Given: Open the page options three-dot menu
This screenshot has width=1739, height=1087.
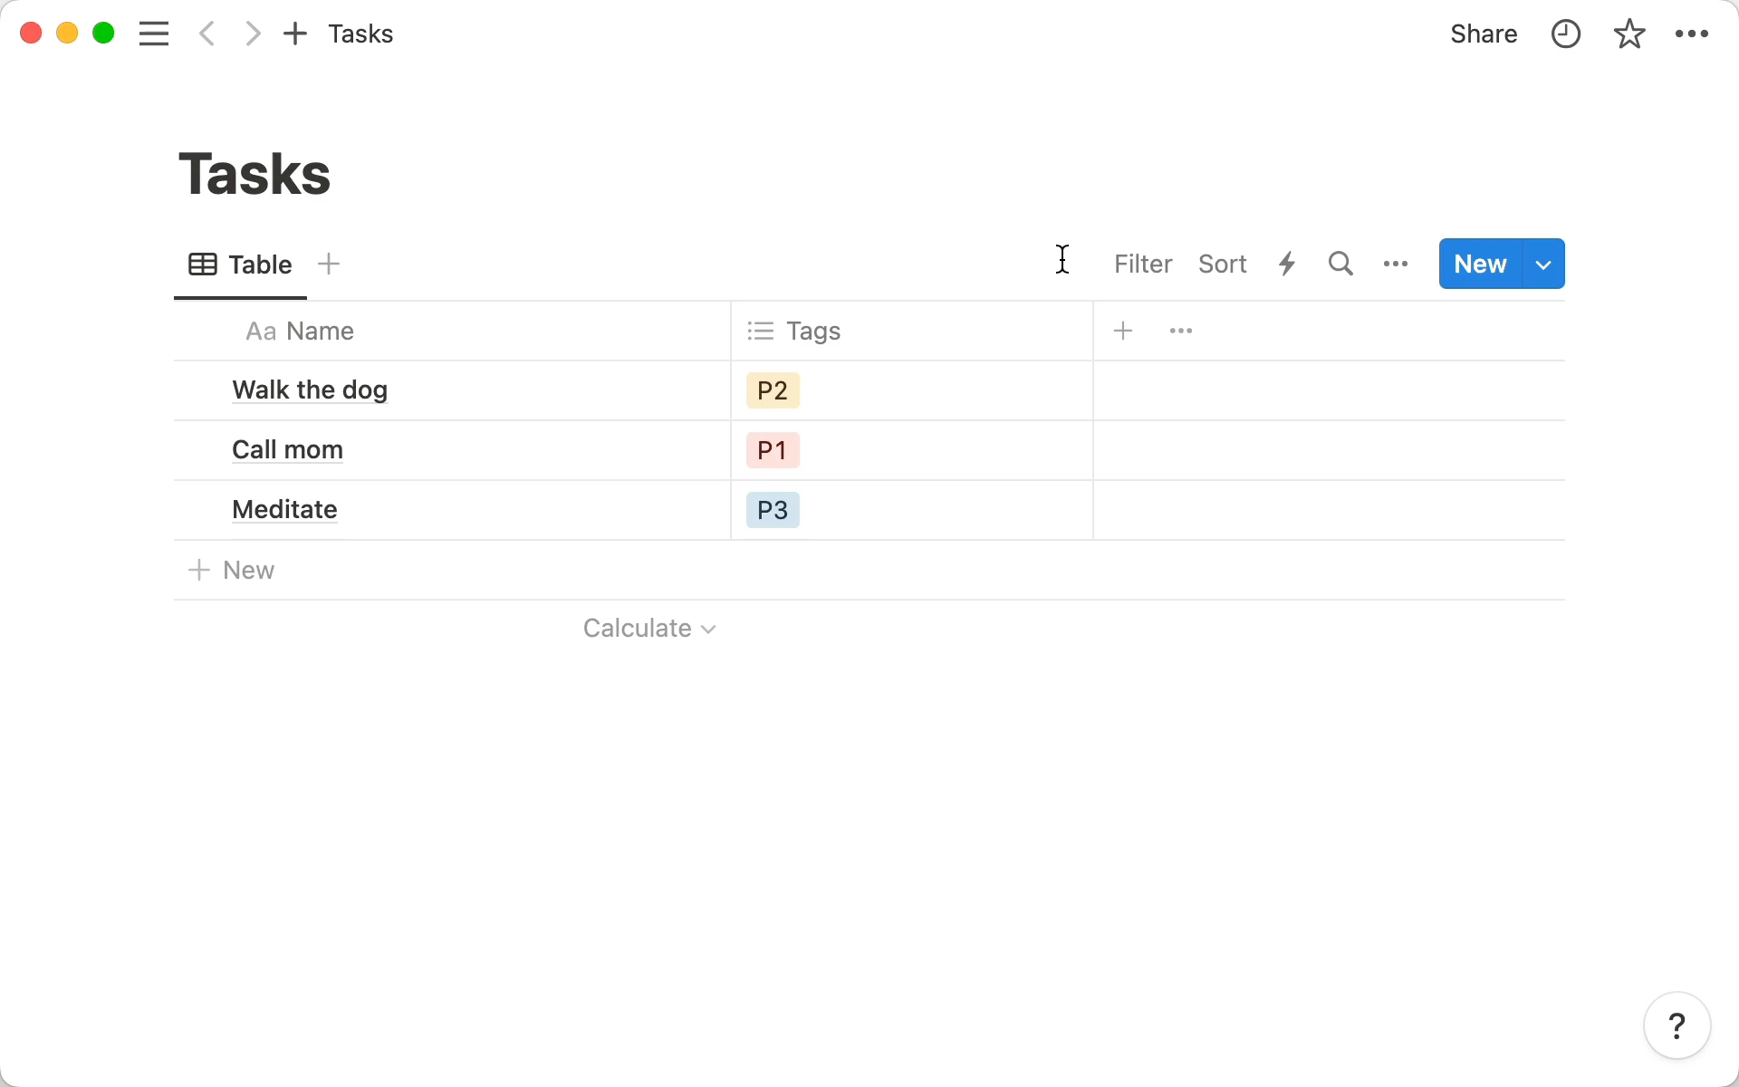Looking at the screenshot, I should point(1691,34).
